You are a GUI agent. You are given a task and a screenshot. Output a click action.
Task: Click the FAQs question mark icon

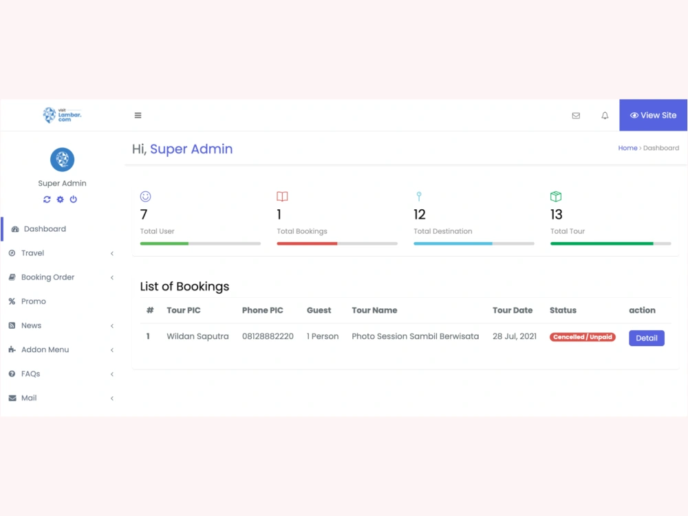(x=12, y=374)
